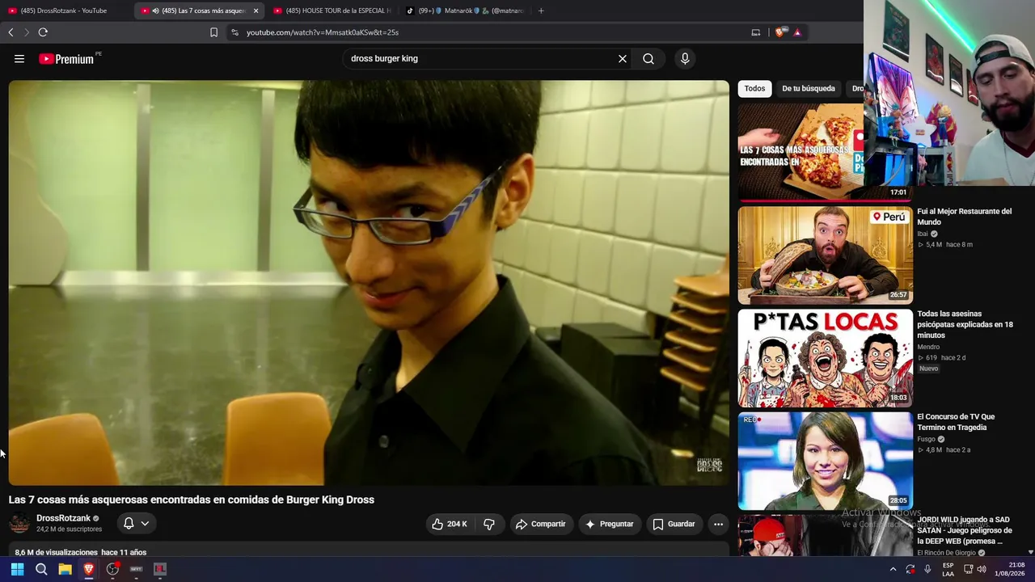This screenshot has height=582, width=1035.
Task: Open the Fusgo channel name
Action: click(926, 439)
